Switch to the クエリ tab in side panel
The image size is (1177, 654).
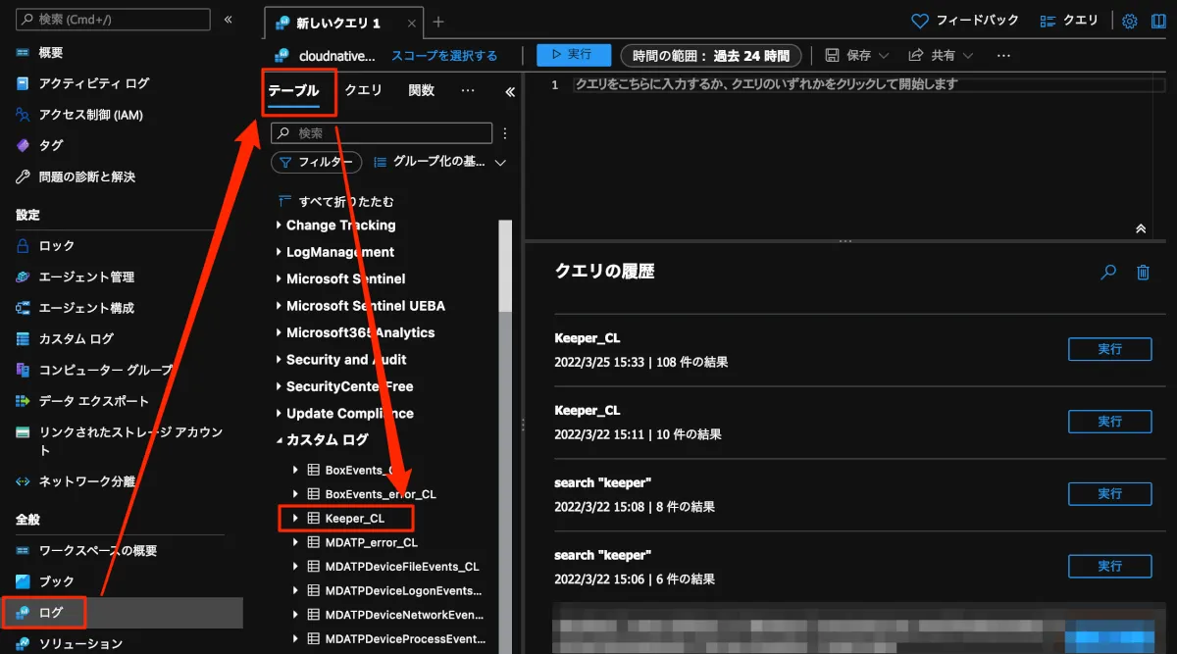363,90
